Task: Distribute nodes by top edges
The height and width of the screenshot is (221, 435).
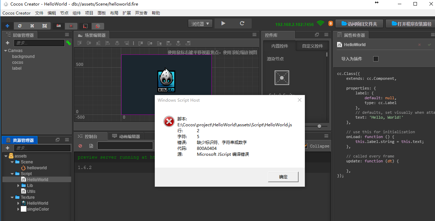Action: [x=141, y=43]
